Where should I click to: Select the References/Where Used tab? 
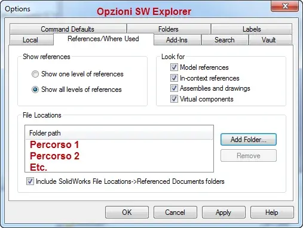point(103,39)
